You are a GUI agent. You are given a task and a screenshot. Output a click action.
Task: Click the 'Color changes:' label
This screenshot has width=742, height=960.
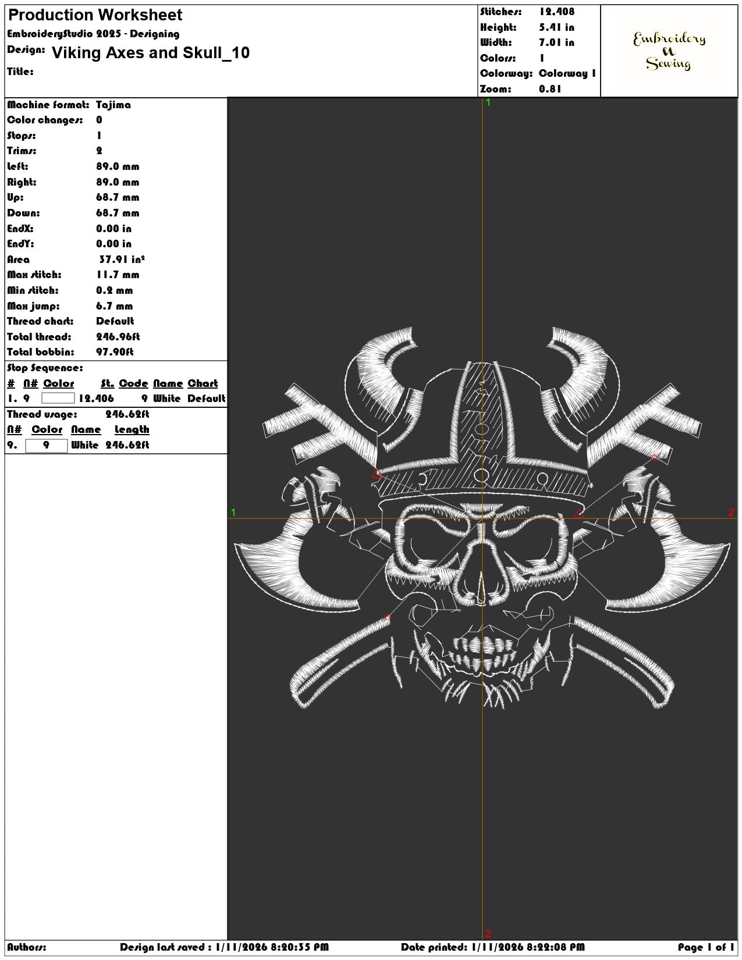point(45,120)
